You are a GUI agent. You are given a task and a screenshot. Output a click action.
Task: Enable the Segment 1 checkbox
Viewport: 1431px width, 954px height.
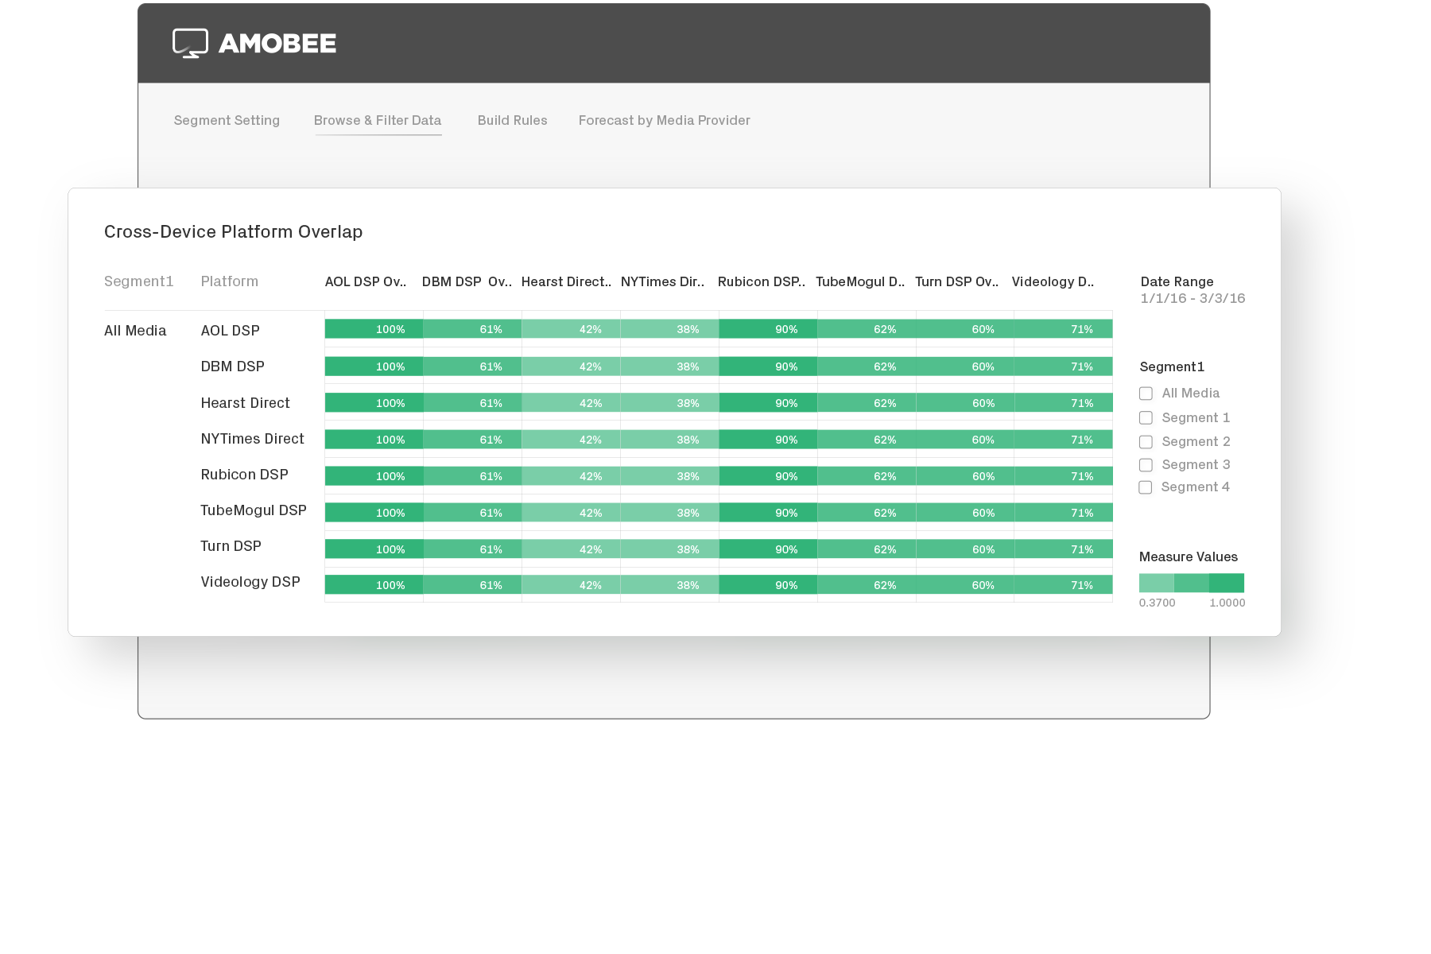pos(1146,417)
